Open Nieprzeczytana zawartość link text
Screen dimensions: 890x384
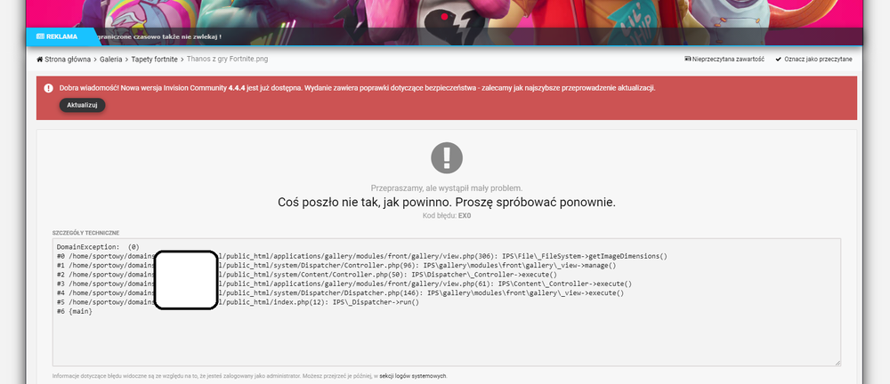(x=730, y=60)
